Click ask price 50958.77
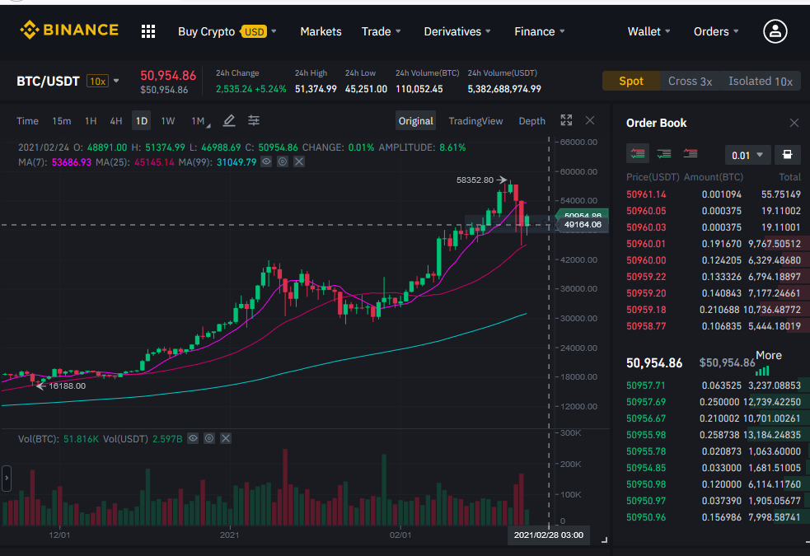 (646, 326)
